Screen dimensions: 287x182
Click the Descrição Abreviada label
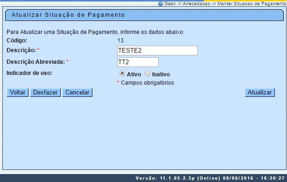pyautogui.click(x=35, y=62)
